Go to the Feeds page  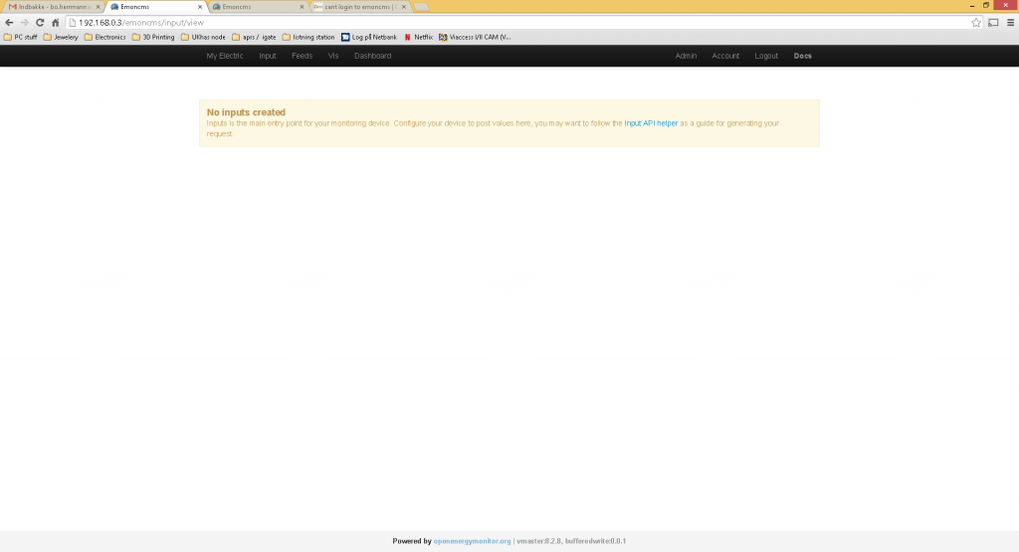302,56
